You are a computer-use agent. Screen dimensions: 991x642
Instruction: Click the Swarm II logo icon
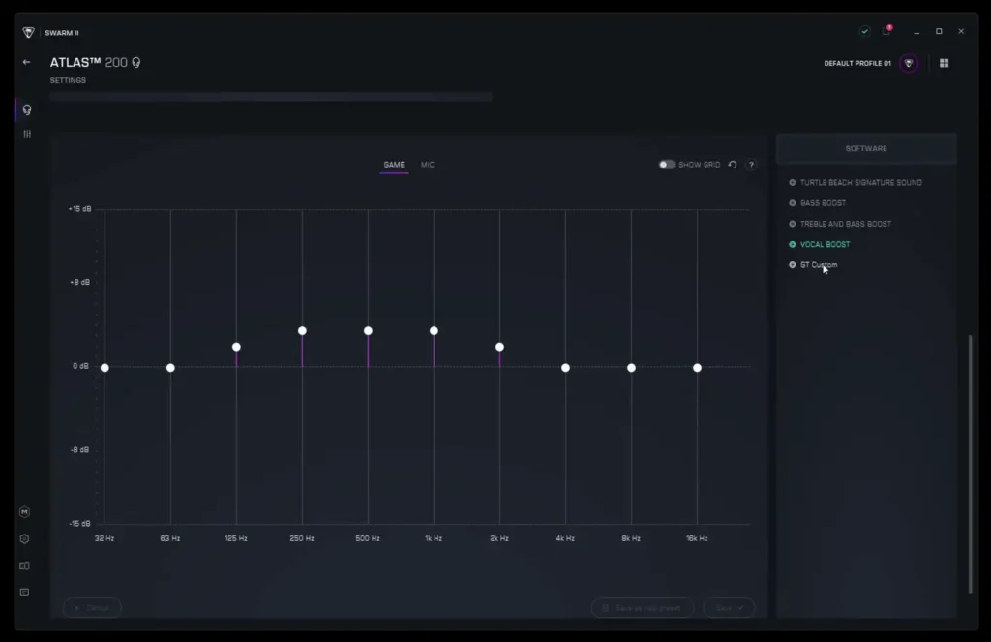tap(28, 32)
